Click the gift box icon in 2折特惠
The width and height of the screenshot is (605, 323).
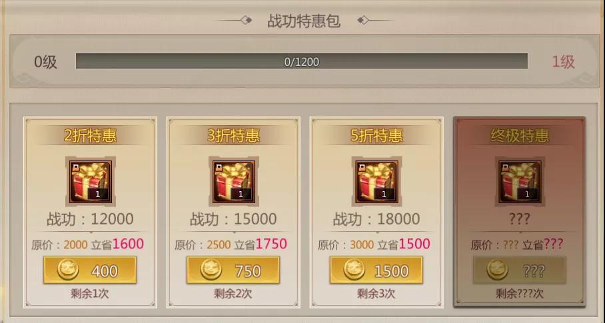pos(91,182)
